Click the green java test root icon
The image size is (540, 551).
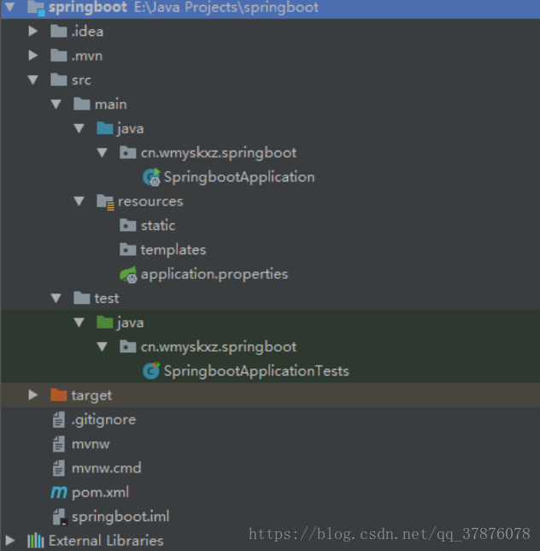pyautogui.click(x=104, y=323)
